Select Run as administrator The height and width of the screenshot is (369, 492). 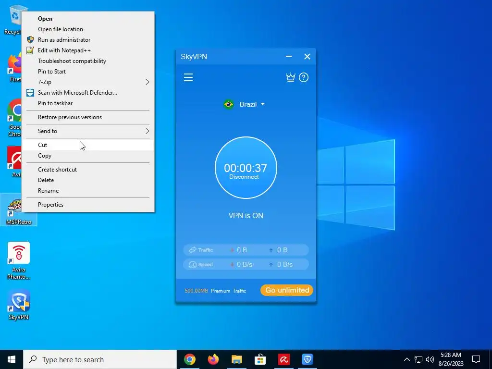click(88, 40)
